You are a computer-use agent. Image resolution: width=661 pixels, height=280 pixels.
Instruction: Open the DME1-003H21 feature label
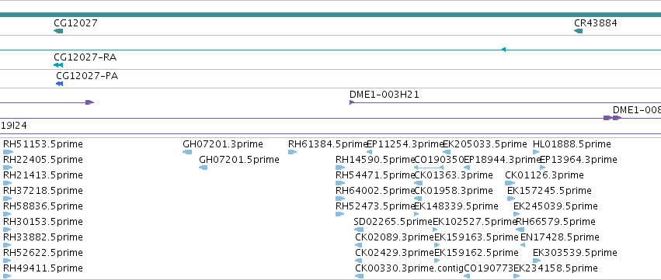click(384, 95)
